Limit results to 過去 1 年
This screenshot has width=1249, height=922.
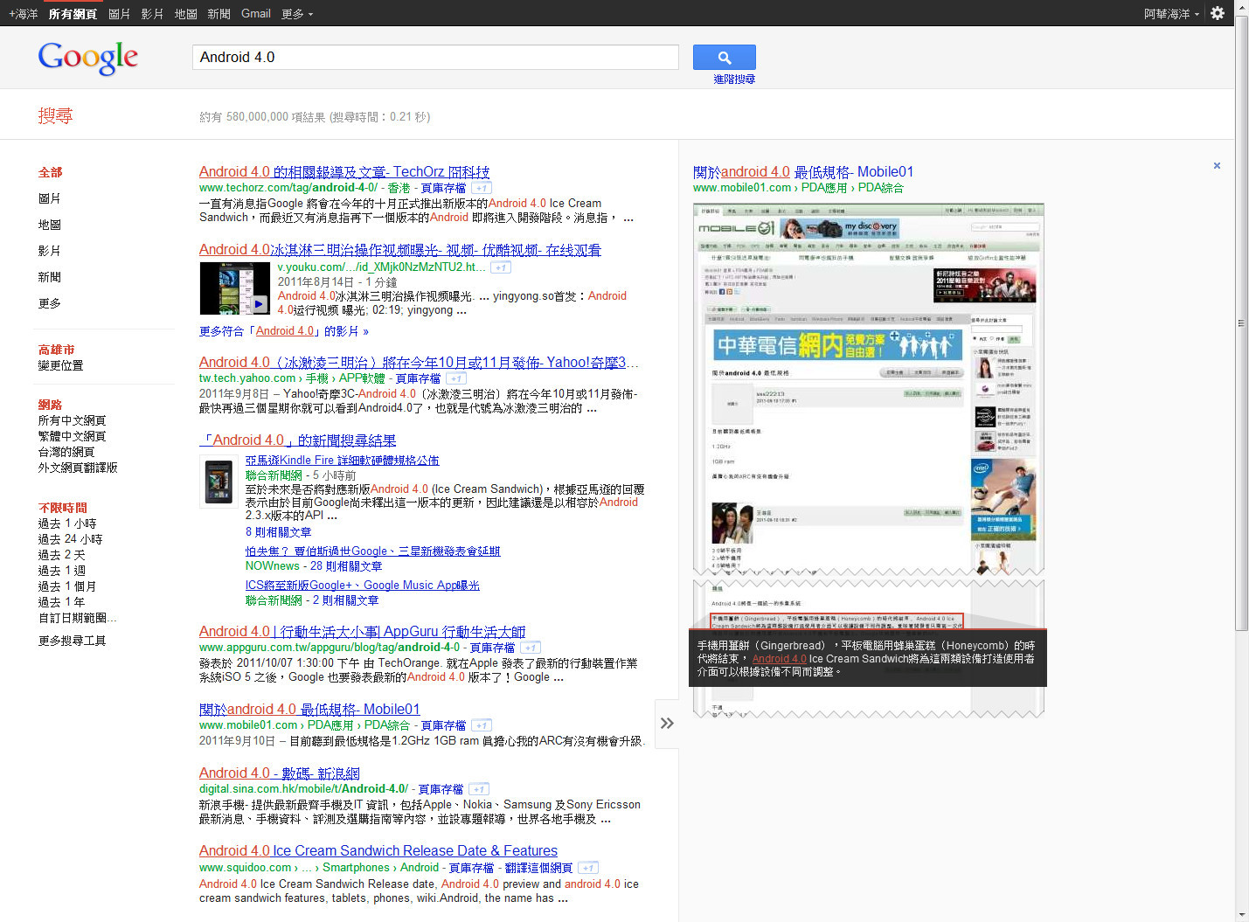pyautogui.click(x=62, y=602)
